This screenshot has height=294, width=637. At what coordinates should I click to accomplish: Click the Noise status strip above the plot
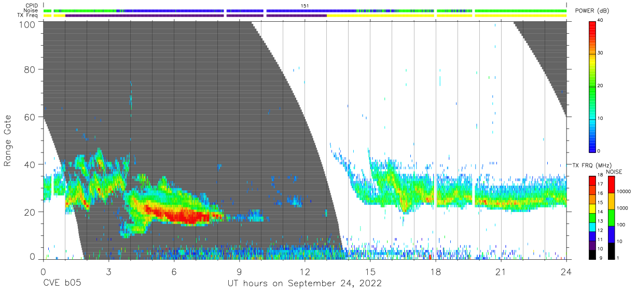coord(305,10)
